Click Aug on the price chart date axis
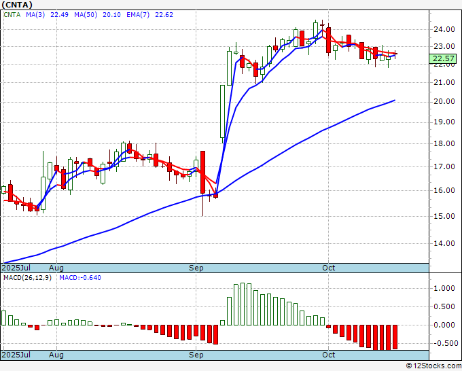The height and width of the screenshot is (371, 462). (56, 268)
